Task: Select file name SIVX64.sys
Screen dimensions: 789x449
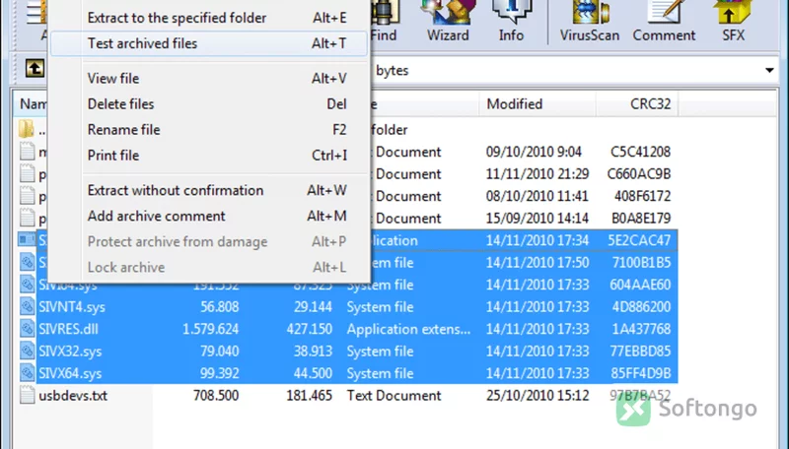Action: 70,373
